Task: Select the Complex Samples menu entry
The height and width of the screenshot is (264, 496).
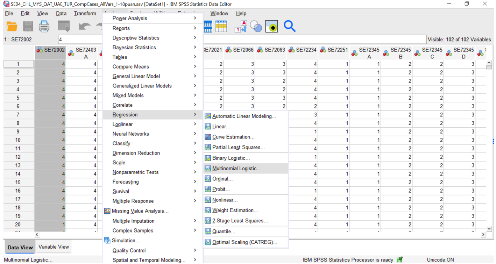Action: (x=153, y=230)
